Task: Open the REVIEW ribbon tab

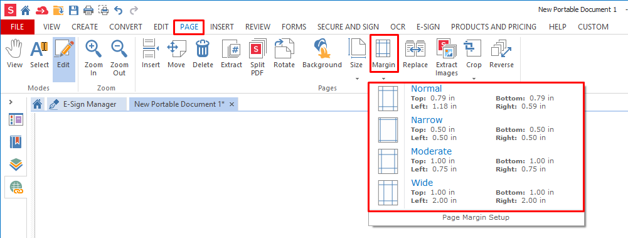Action: pyautogui.click(x=258, y=27)
